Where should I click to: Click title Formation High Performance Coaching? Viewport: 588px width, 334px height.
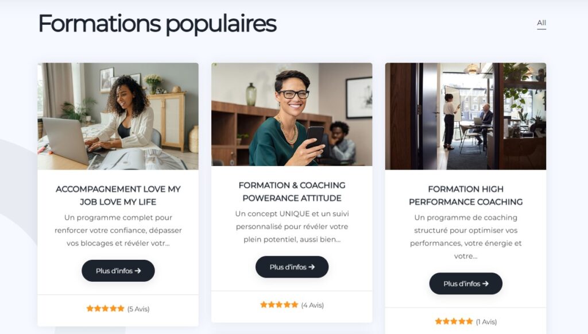point(465,195)
